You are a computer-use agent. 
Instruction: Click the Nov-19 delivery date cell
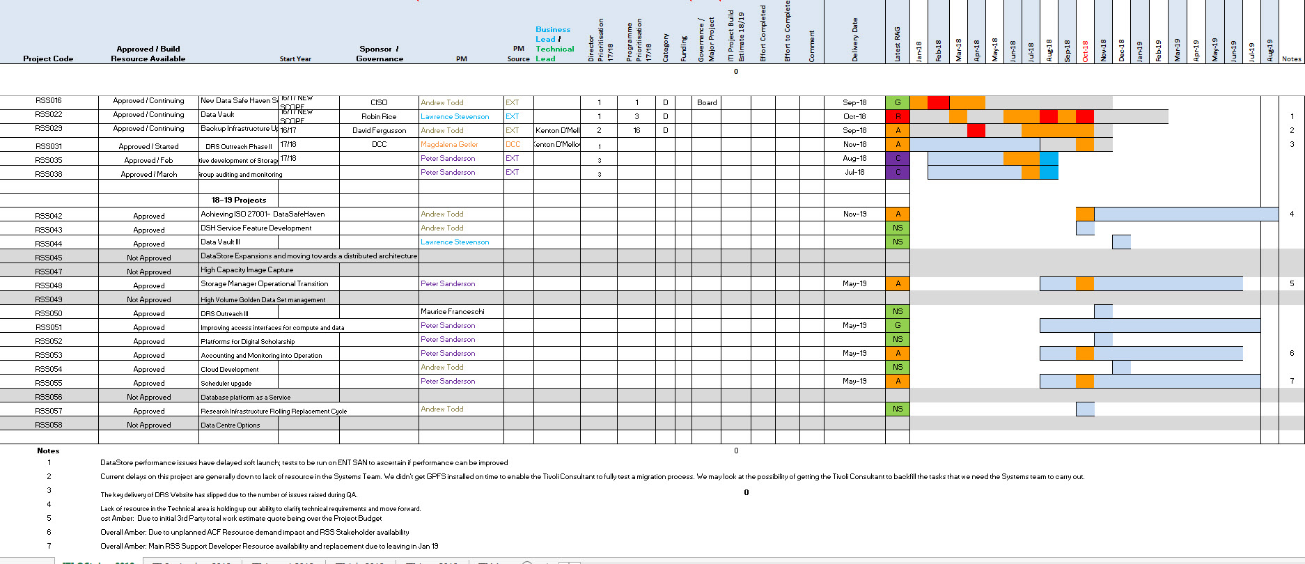(854, 214)
